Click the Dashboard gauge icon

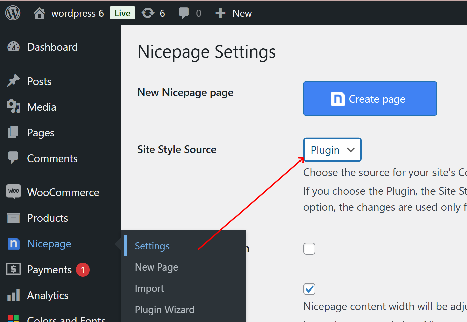[x=14, y=47]
